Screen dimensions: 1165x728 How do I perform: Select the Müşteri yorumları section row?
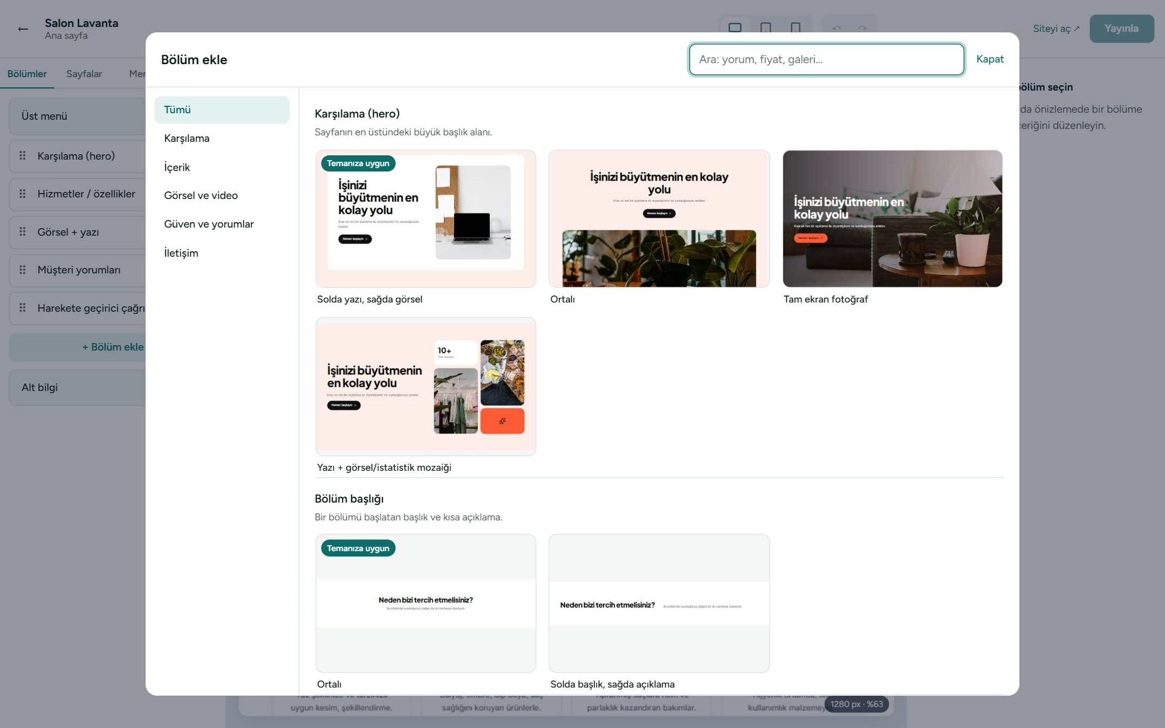pos(78,270)
